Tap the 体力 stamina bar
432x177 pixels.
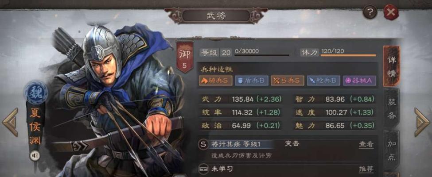[x=348, y=55]
